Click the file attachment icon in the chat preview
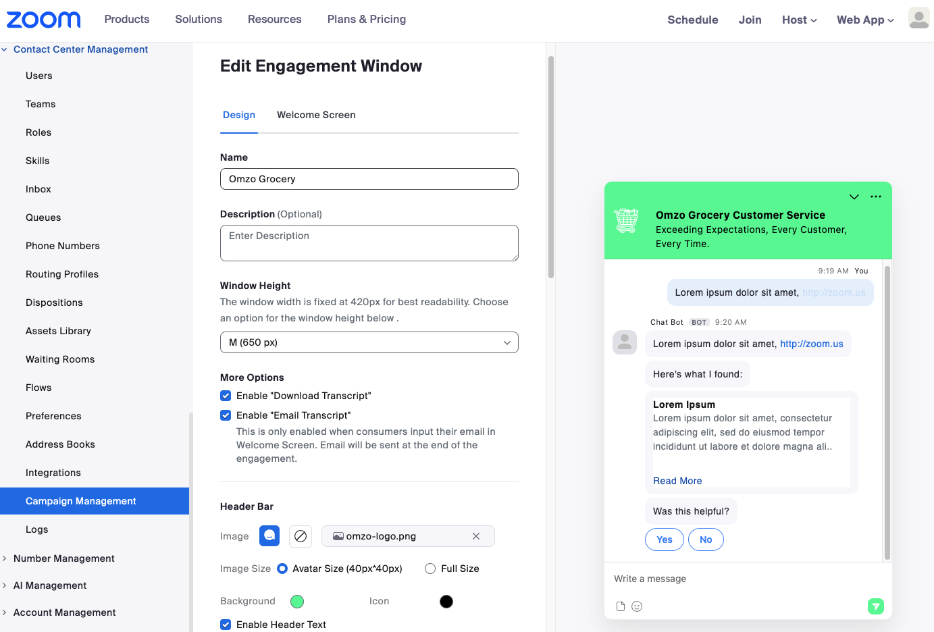This screenshot has height=632, width=934. (621, 606)
